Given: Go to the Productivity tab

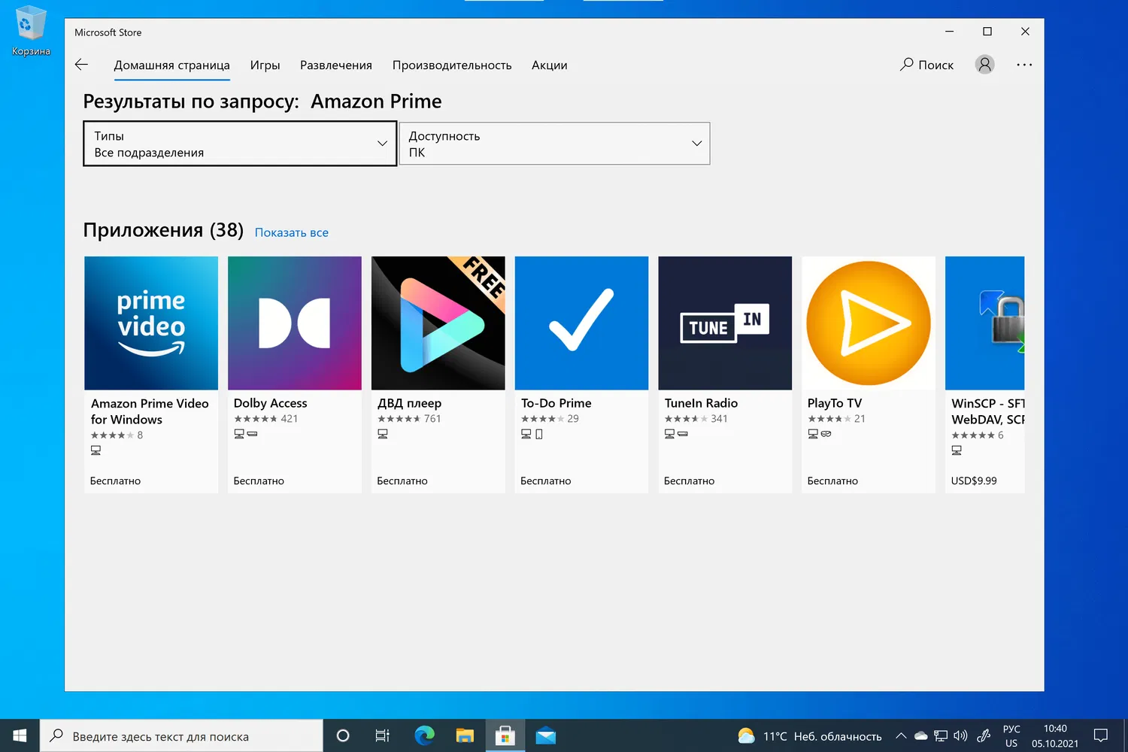Looking at the screenshot, I should [452, 65].
